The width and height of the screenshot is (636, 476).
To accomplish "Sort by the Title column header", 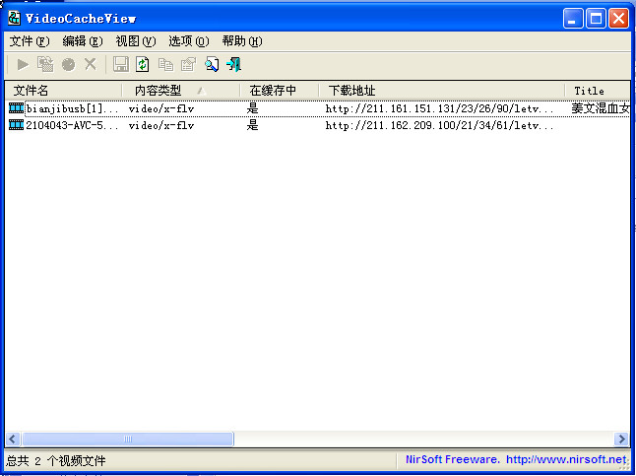I will [598, 90].
